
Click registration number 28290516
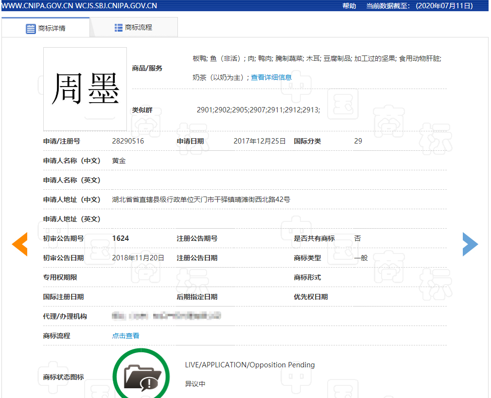128,141
